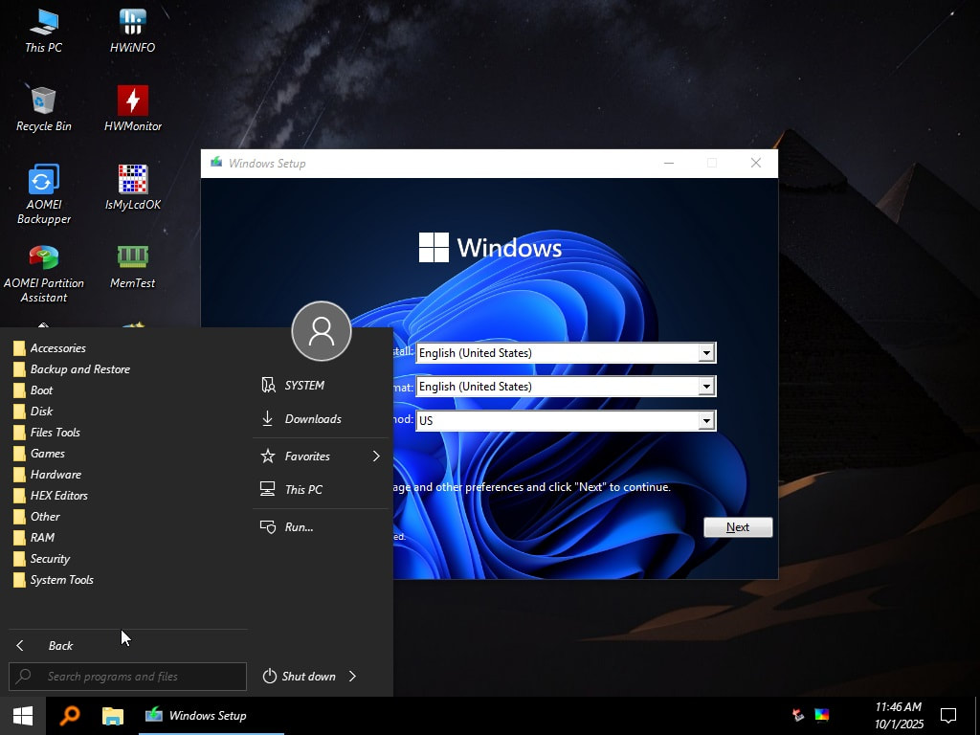Open File Explorer from taskbar

pos(113,715)
